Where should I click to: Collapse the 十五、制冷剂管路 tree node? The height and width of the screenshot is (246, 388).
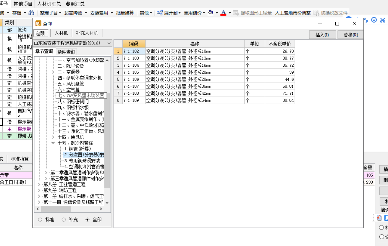coord(53,143)
